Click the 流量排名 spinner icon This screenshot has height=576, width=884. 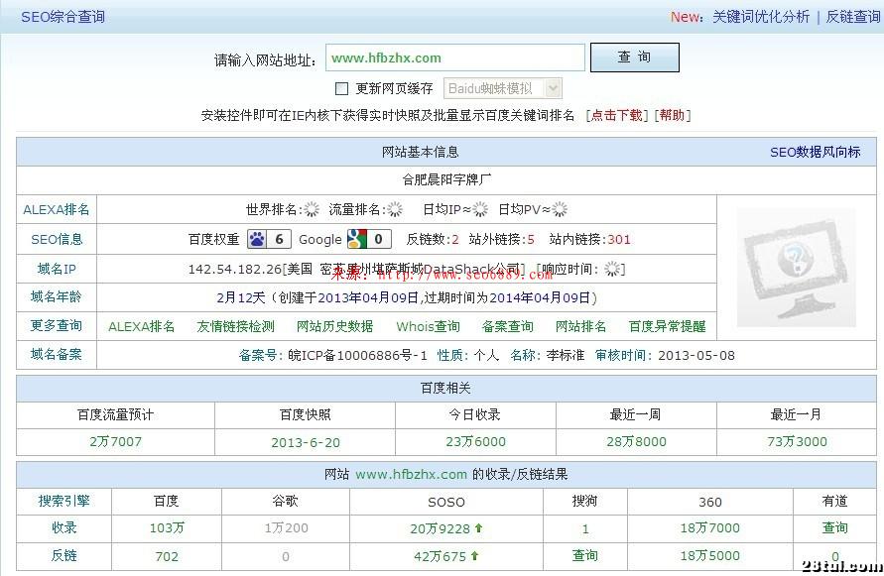(394, 209)
